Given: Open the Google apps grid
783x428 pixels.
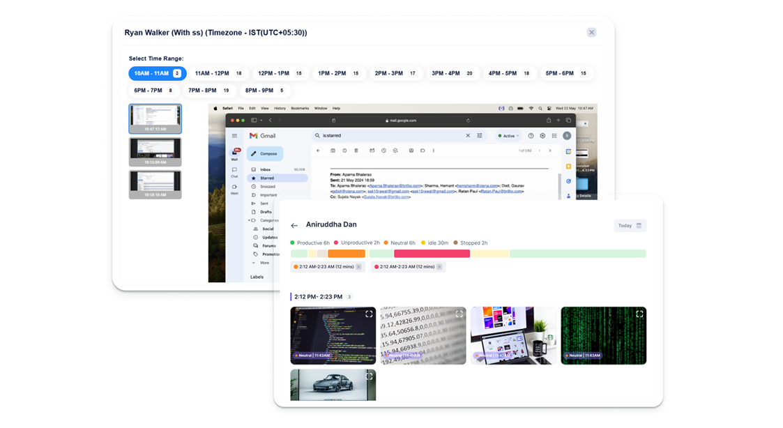Looking at the screenshot, I should pos(554,136).
